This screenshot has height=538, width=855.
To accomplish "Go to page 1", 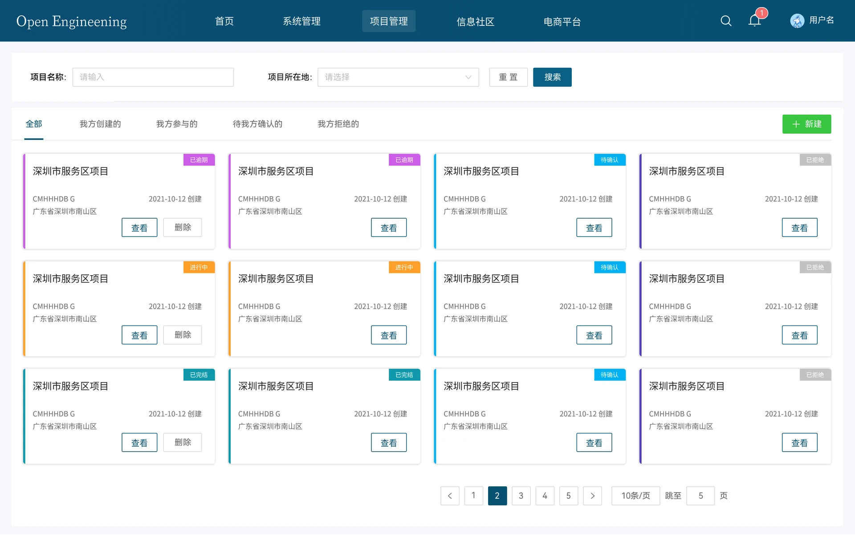I will pyautogui.click(x=473, y=496).
